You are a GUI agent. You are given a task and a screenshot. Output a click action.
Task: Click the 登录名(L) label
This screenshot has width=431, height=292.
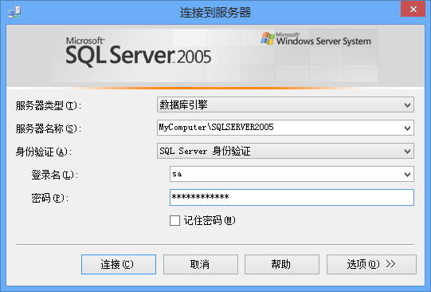point(55,175)
